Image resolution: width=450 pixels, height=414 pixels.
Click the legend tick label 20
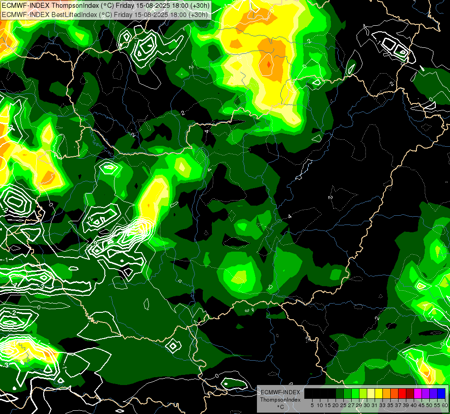336,405
